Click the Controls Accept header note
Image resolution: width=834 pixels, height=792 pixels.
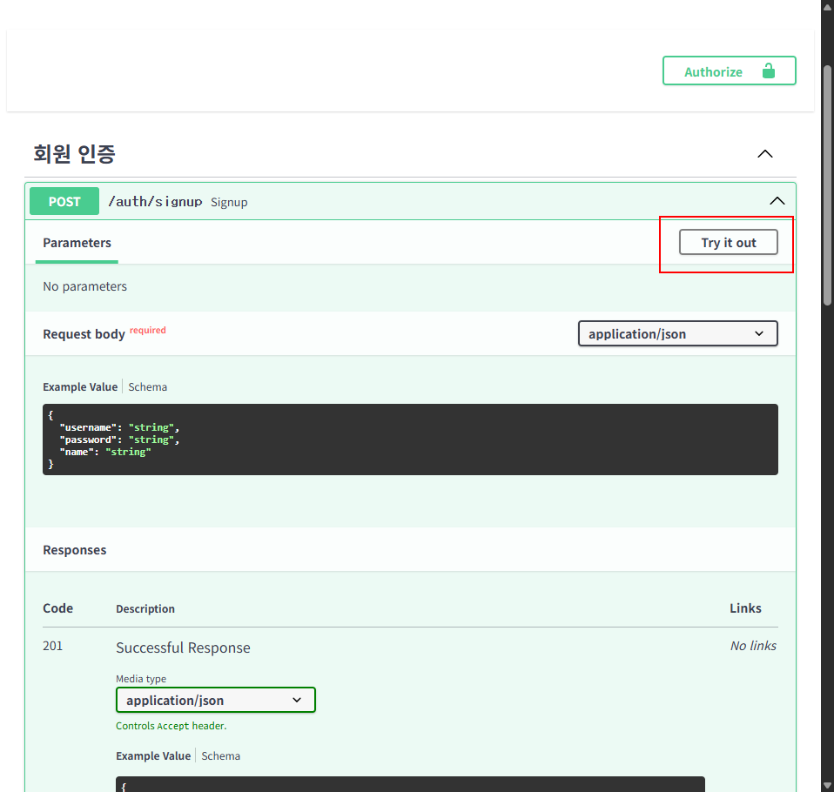[x=172, y=726]
